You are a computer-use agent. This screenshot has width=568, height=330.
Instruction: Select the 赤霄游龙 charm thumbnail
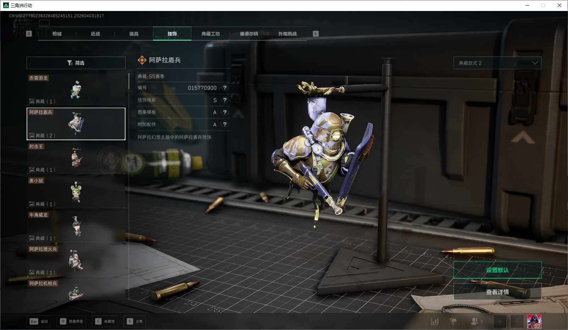76,90
